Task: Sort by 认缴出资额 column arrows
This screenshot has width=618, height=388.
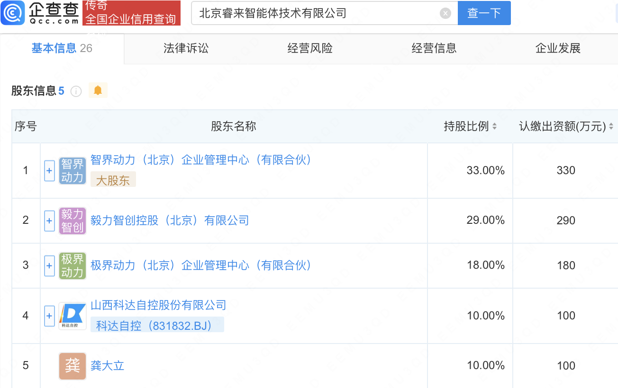Action: [x=611, y=126]
